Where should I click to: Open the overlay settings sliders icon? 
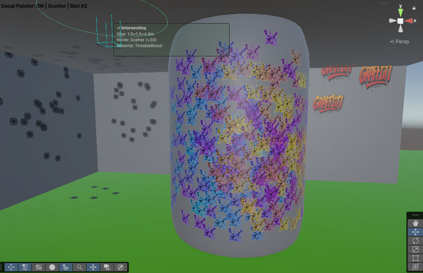point(25,267)
